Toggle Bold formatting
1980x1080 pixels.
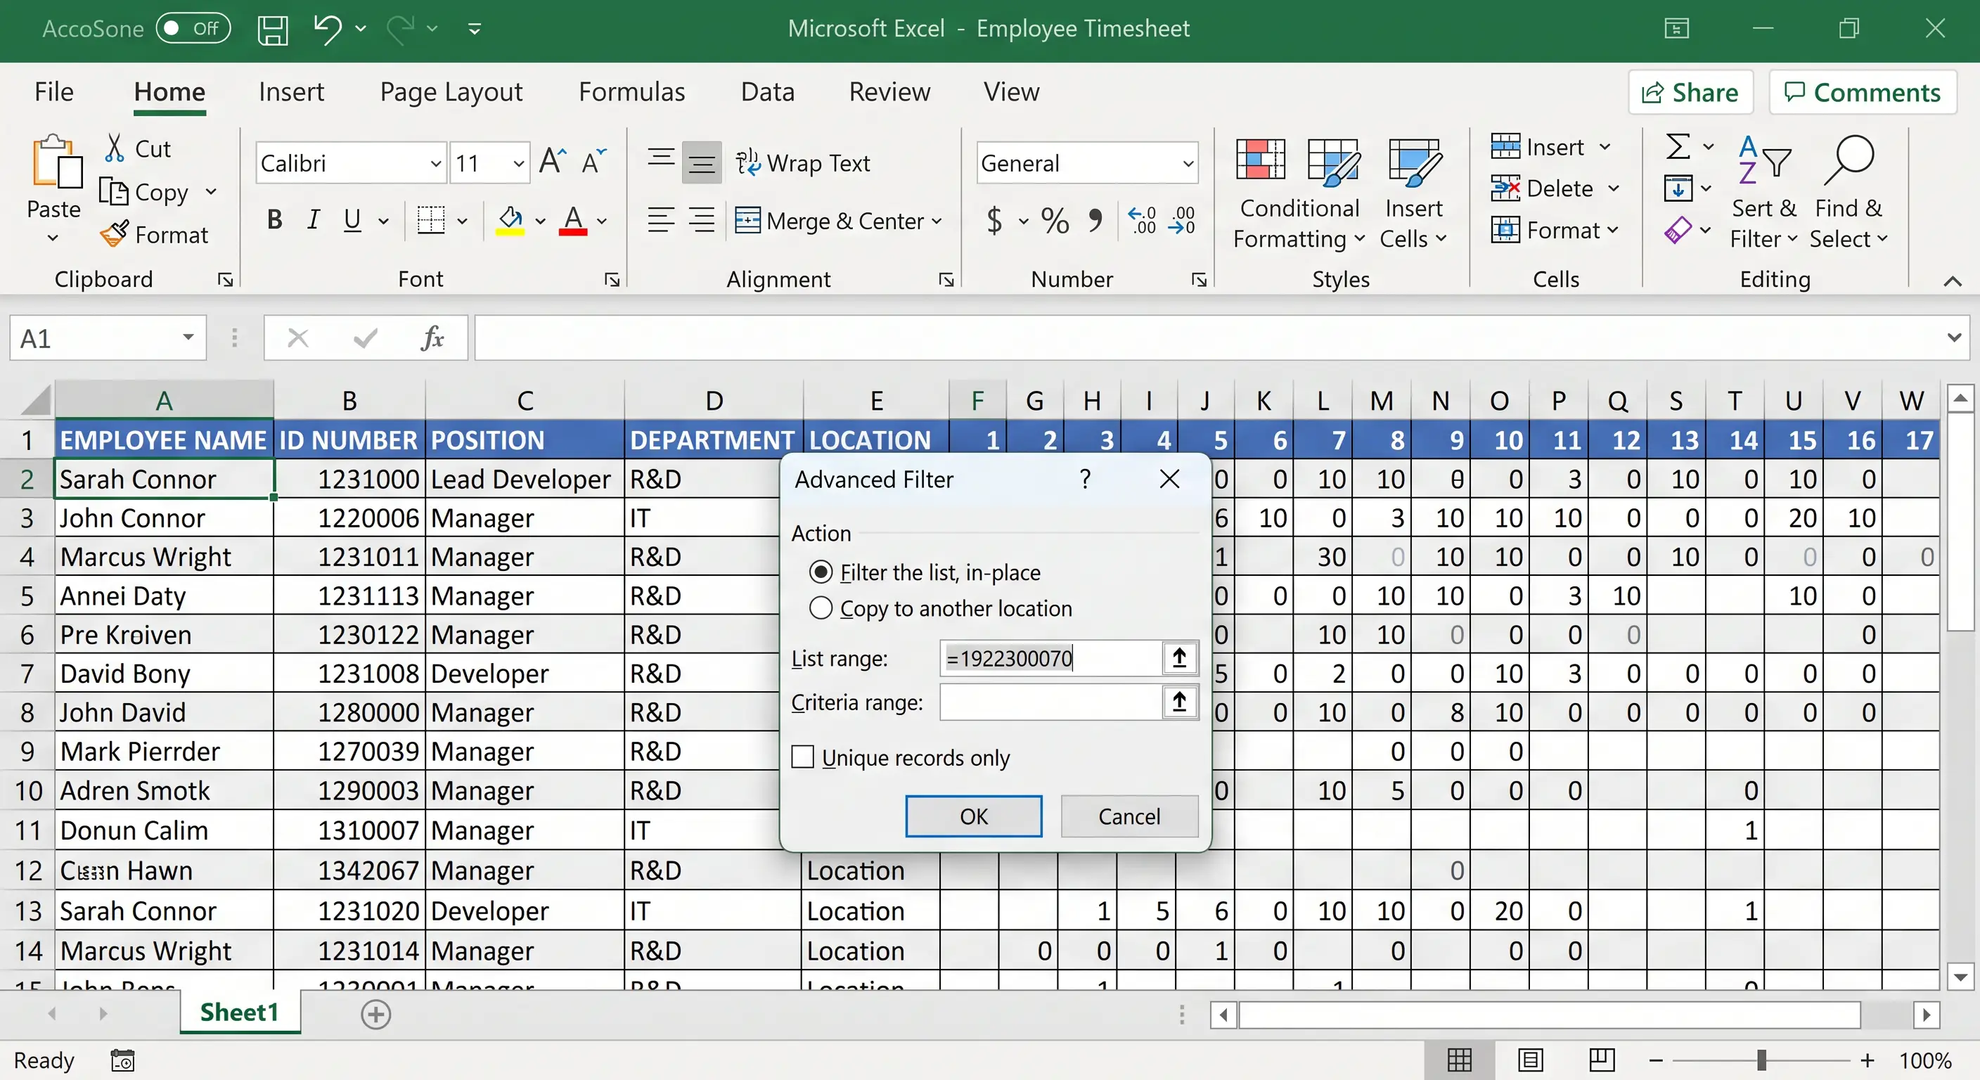coord(274,221)
